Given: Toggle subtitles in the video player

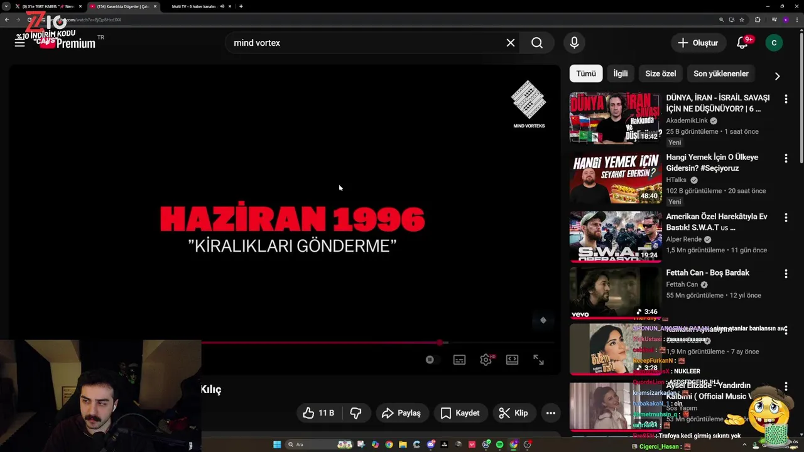Looking at the screenshot, I should pyautogui.click(x=459, y=360).
